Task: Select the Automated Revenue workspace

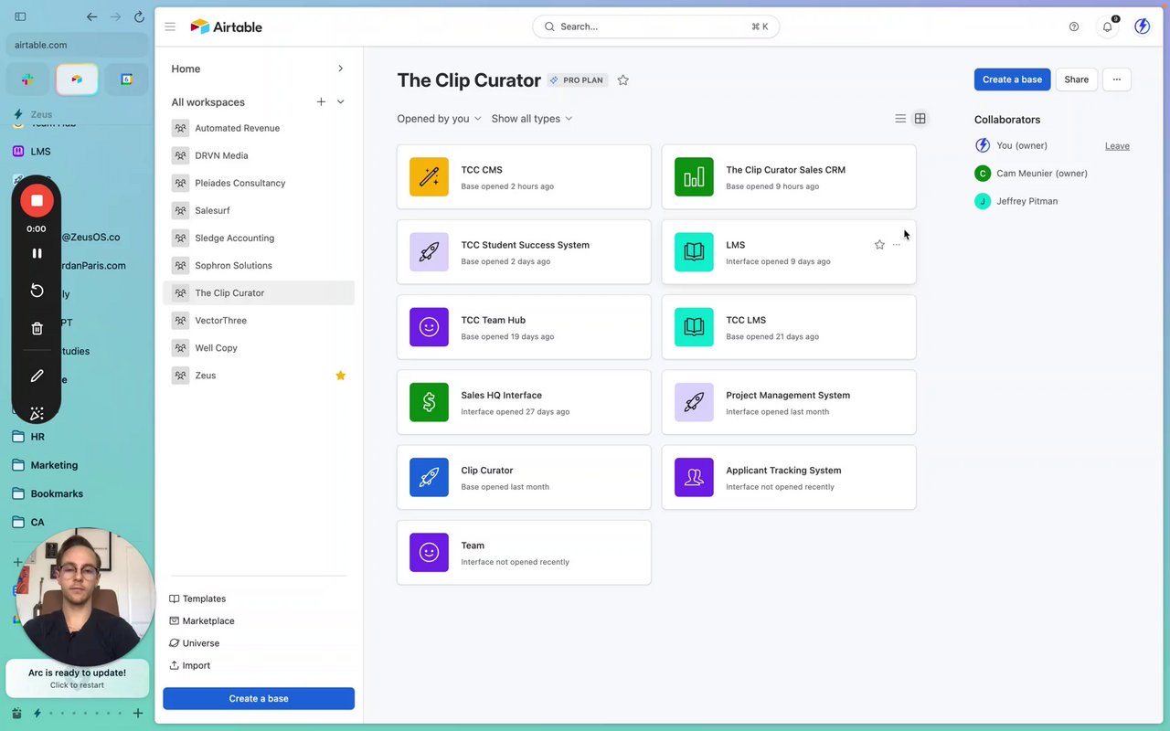Action: tap(259, 128)
